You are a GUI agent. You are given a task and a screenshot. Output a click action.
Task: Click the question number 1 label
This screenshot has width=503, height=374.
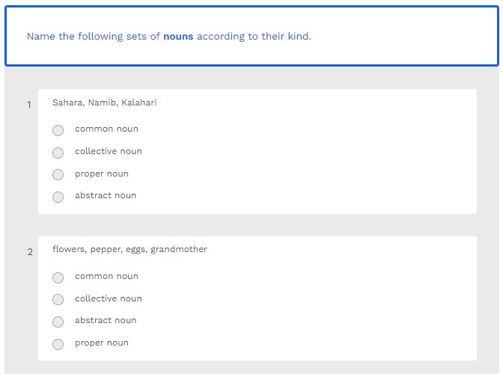coord(29,105)
